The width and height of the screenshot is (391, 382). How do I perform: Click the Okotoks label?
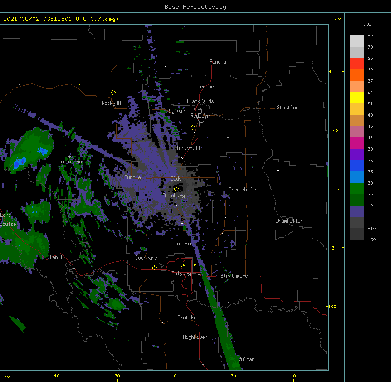coord(187,318)
